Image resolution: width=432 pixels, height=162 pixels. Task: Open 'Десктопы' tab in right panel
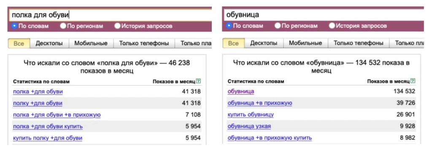[x=264, y=43]
